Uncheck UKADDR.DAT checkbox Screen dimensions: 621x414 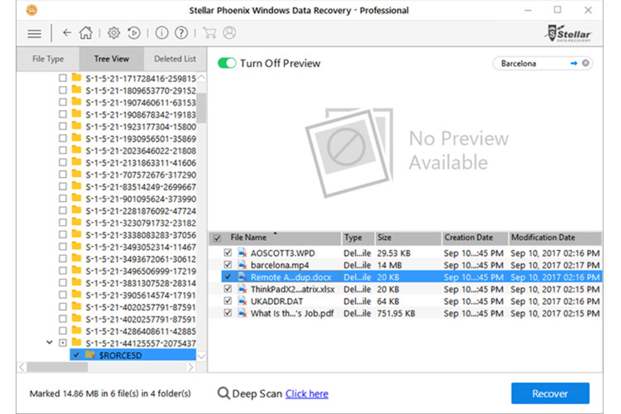coord(228,301)
